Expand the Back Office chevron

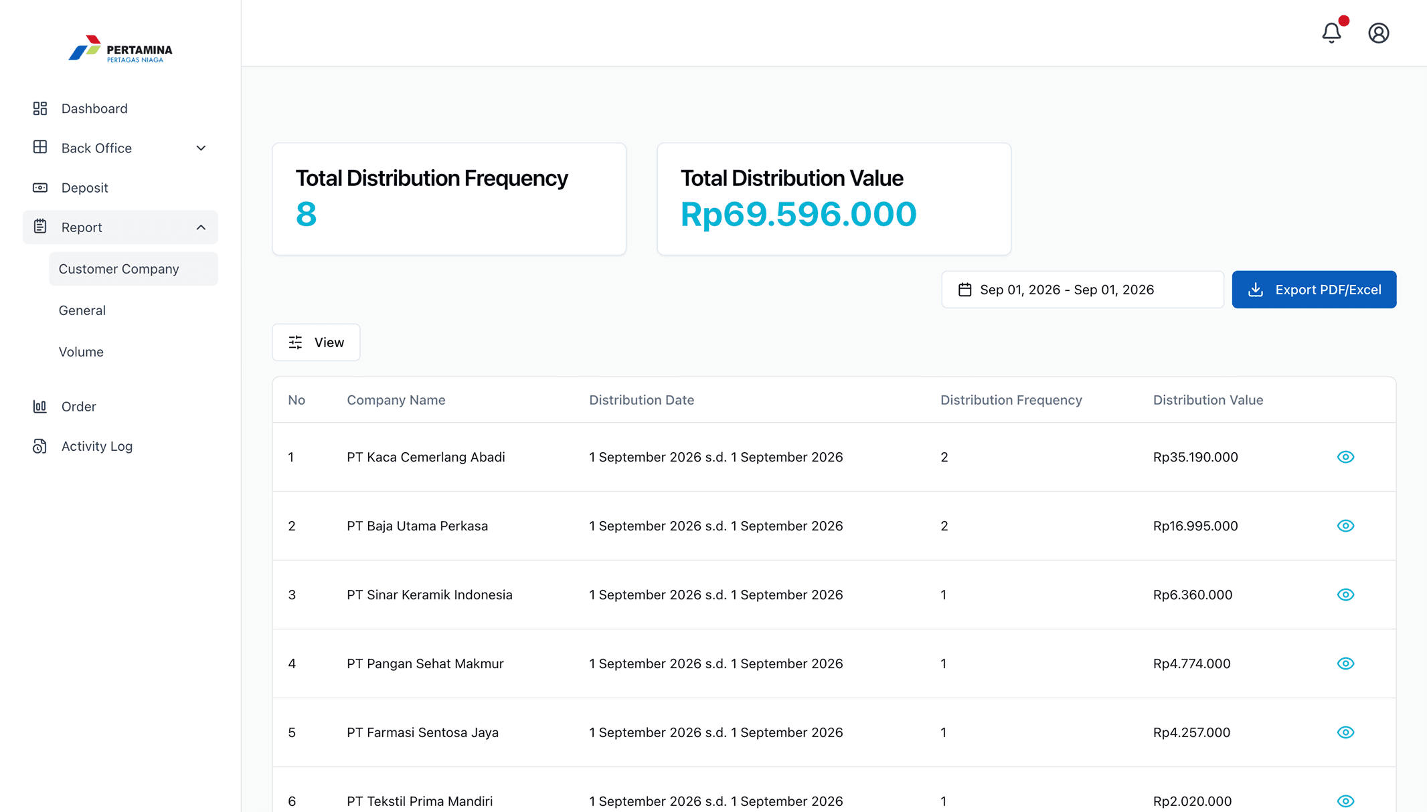click(x=201, y=148)
